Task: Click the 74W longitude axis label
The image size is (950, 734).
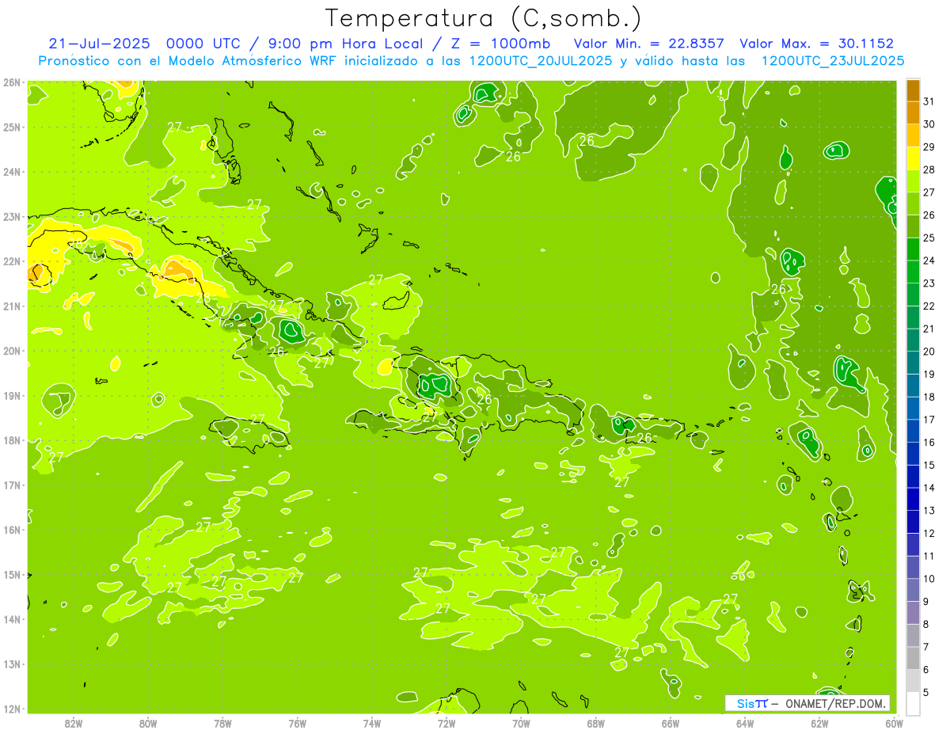Action: pos(372,723)
